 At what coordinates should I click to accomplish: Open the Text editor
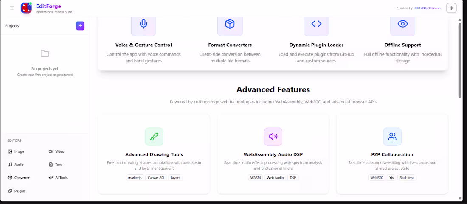point(55,165)
